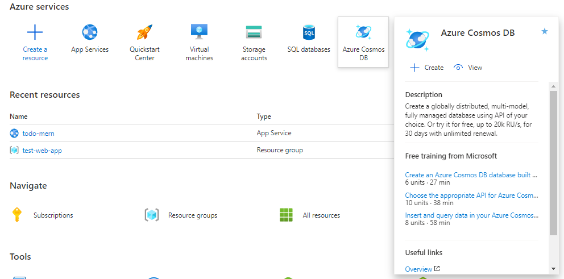Click the Overview useful link
Screen dimensions: 564x279
[418, 269]
